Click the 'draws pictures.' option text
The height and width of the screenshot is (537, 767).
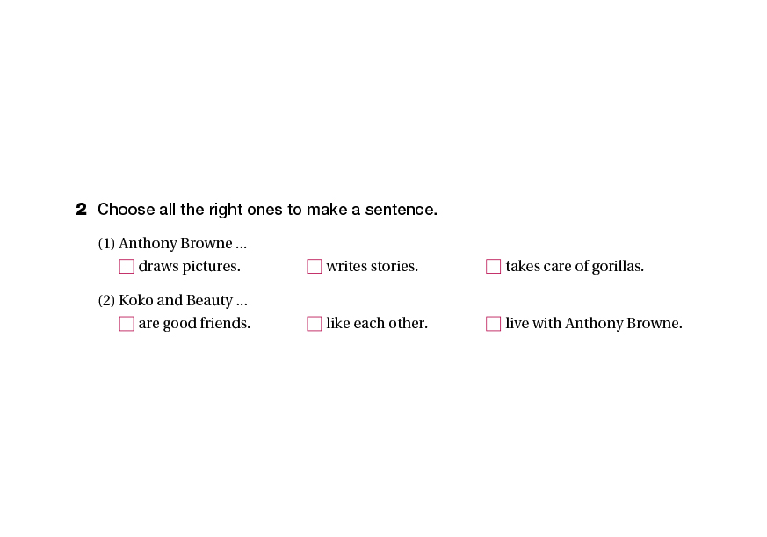[x=189, y=267]
